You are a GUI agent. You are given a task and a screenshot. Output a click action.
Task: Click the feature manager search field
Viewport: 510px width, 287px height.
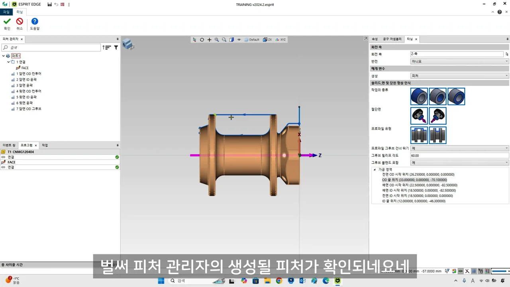pyautogui.click(x=51, y=47)
